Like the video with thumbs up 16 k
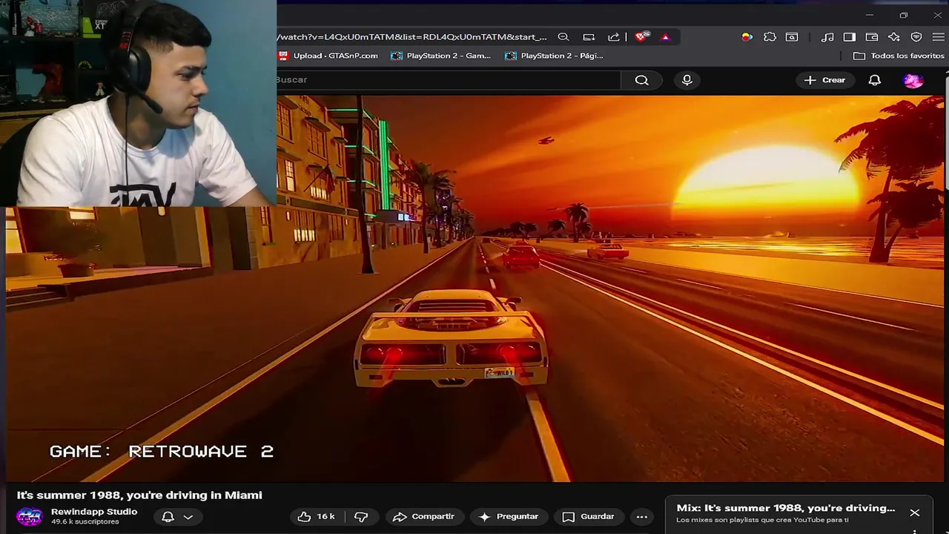 [317, 517]
